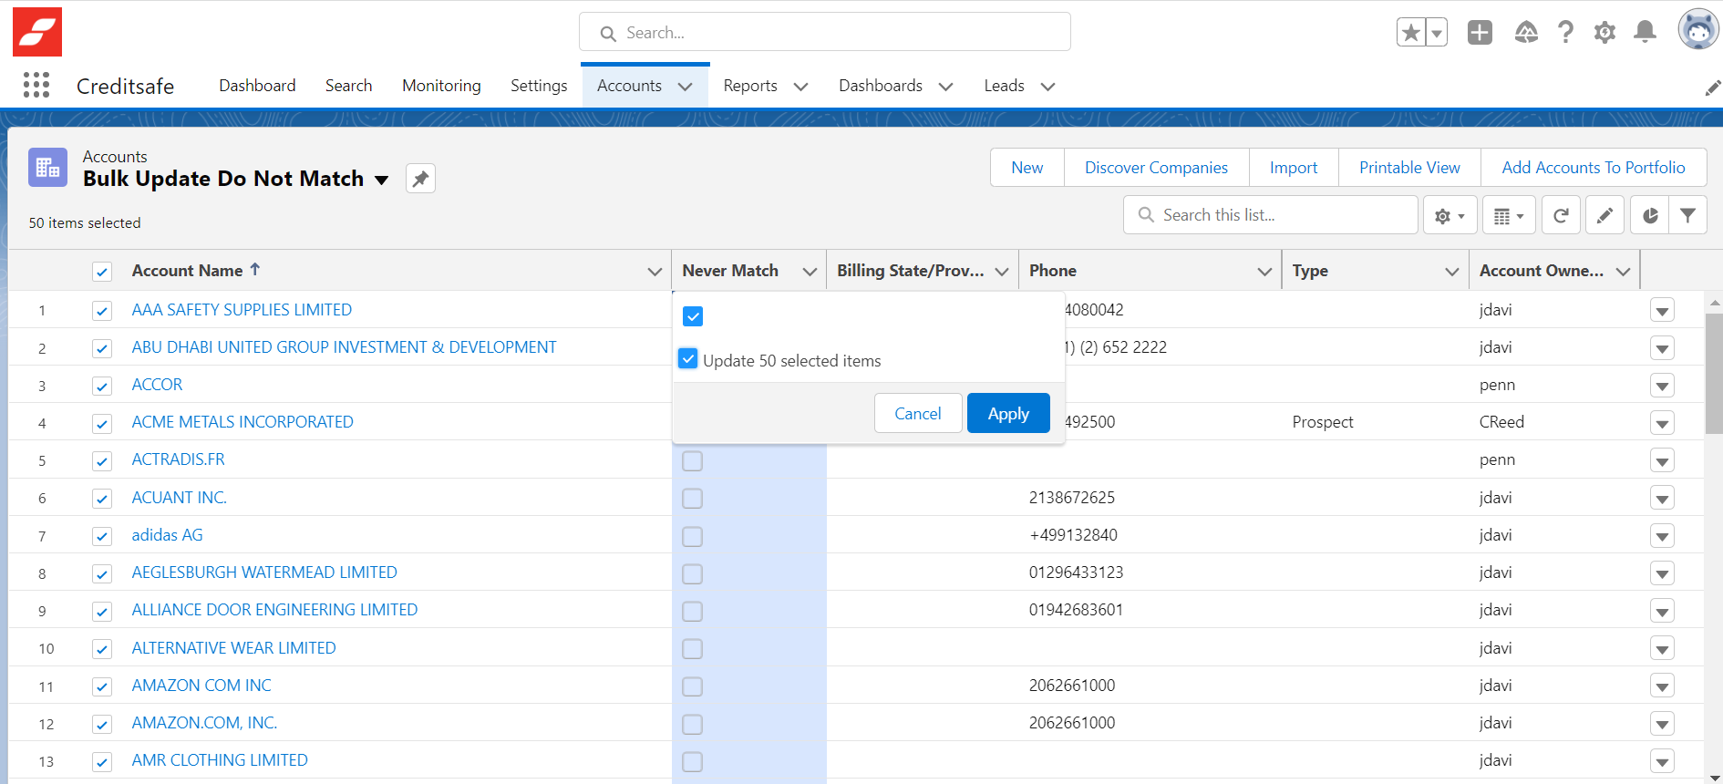The width and height of the screenshot is (1723, 784).
Task: Open row actions for ACUANT INC.
Action: (x=1662, y=499)
